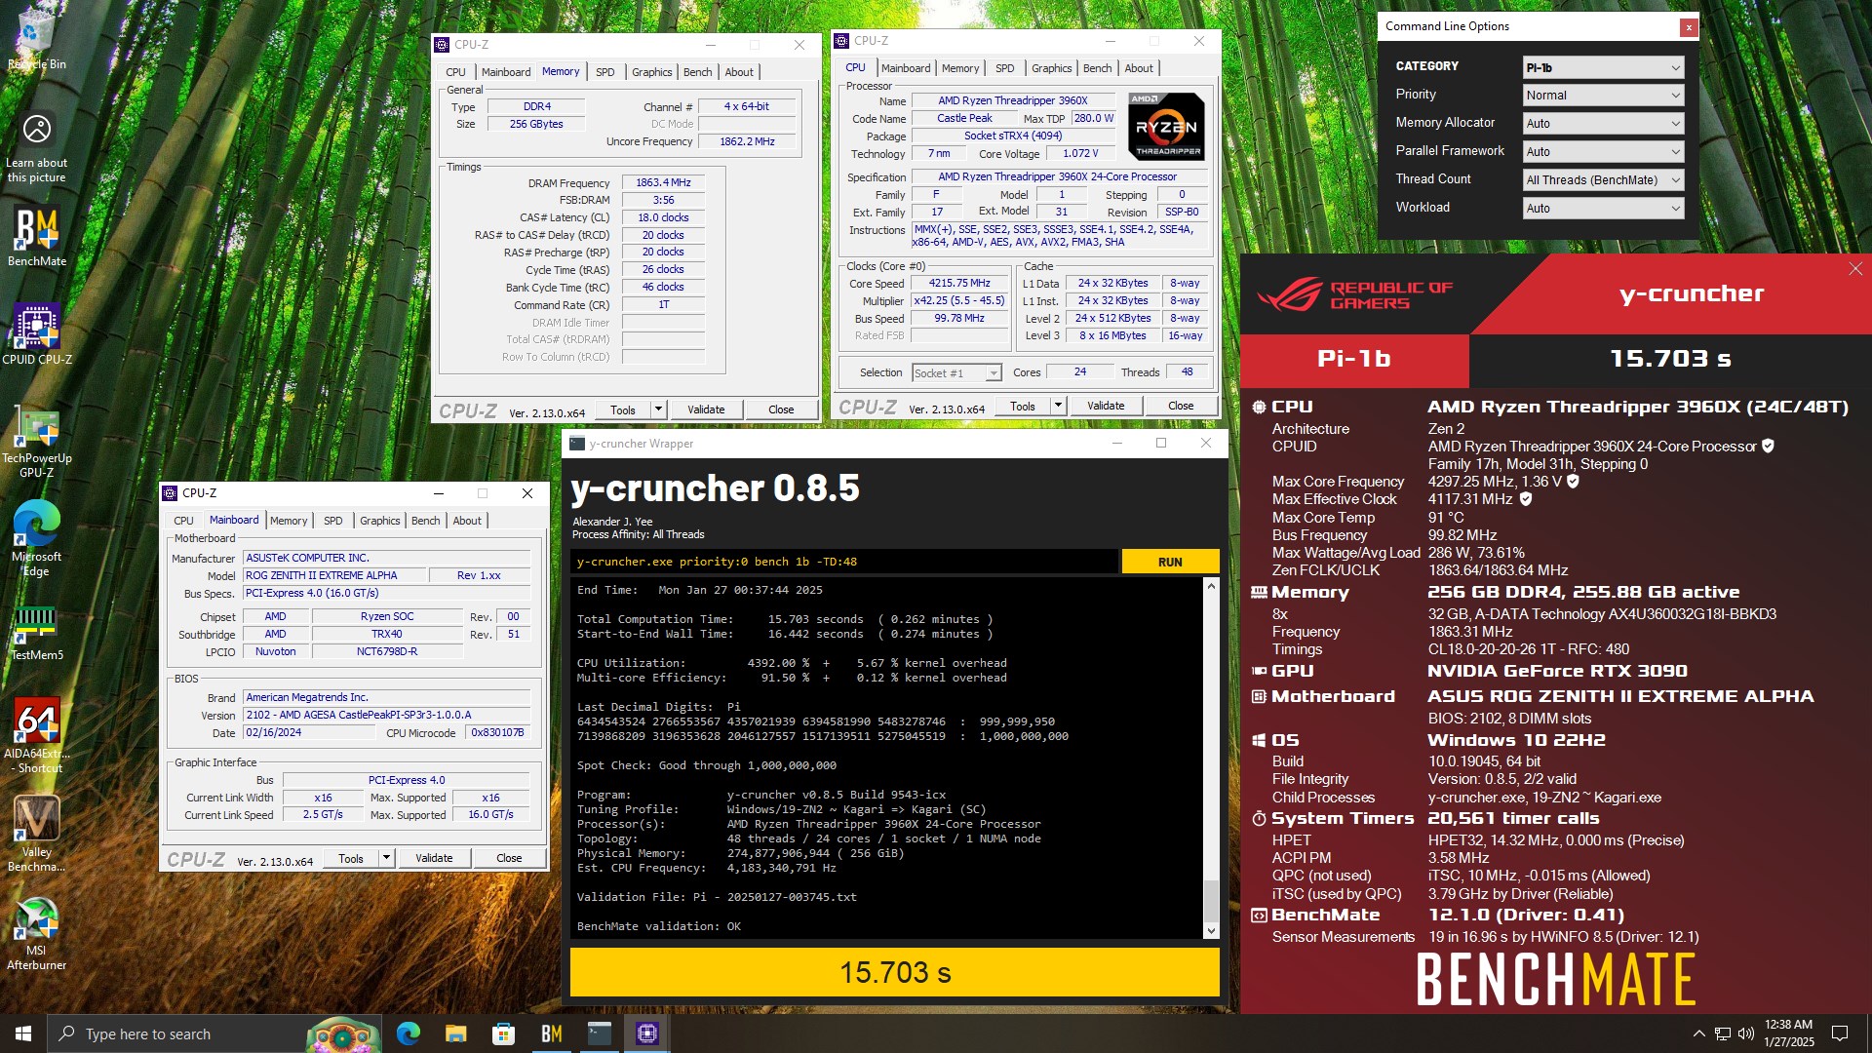The height and width of the screenshot is (1053, 1872).
Task: Click CPU-Z icon in taskbar
Action: (646, 1033)
